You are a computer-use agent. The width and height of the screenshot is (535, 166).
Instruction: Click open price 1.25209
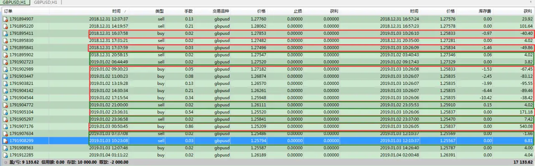259,126
